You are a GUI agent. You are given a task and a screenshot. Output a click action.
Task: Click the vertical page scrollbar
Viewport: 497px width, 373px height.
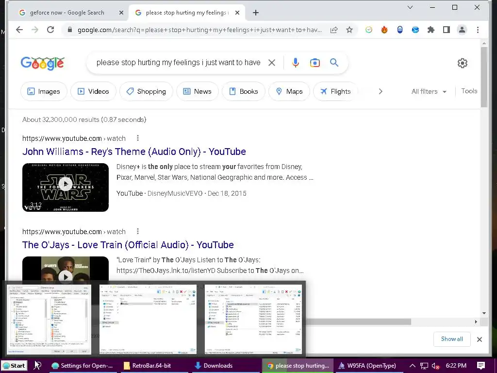click(484, 77)
